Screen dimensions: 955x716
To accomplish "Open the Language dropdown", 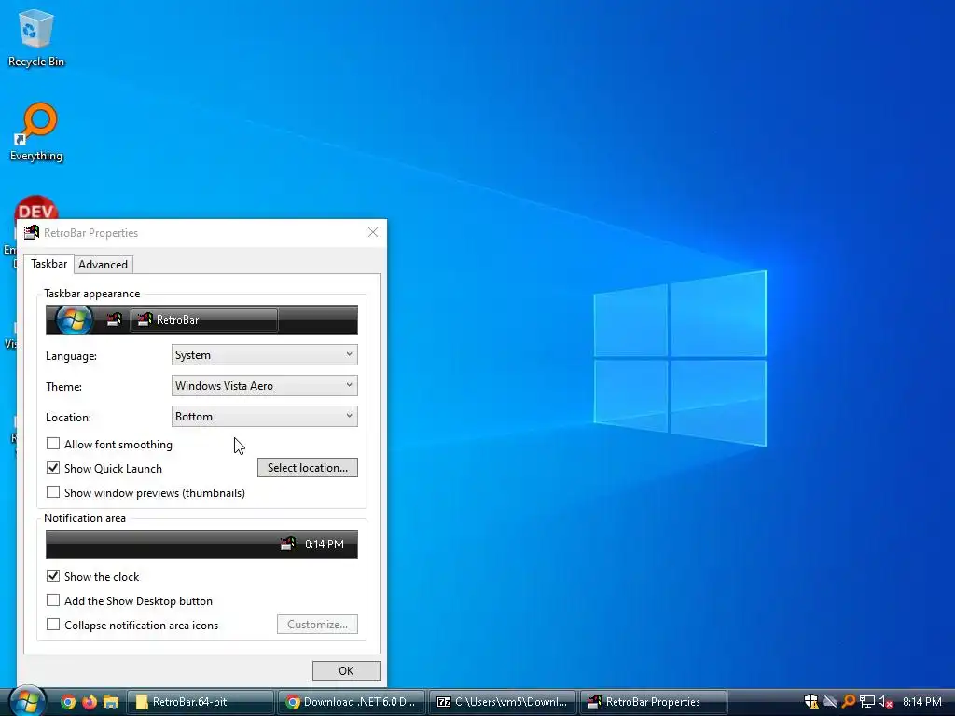I will (x=264, y=355).
